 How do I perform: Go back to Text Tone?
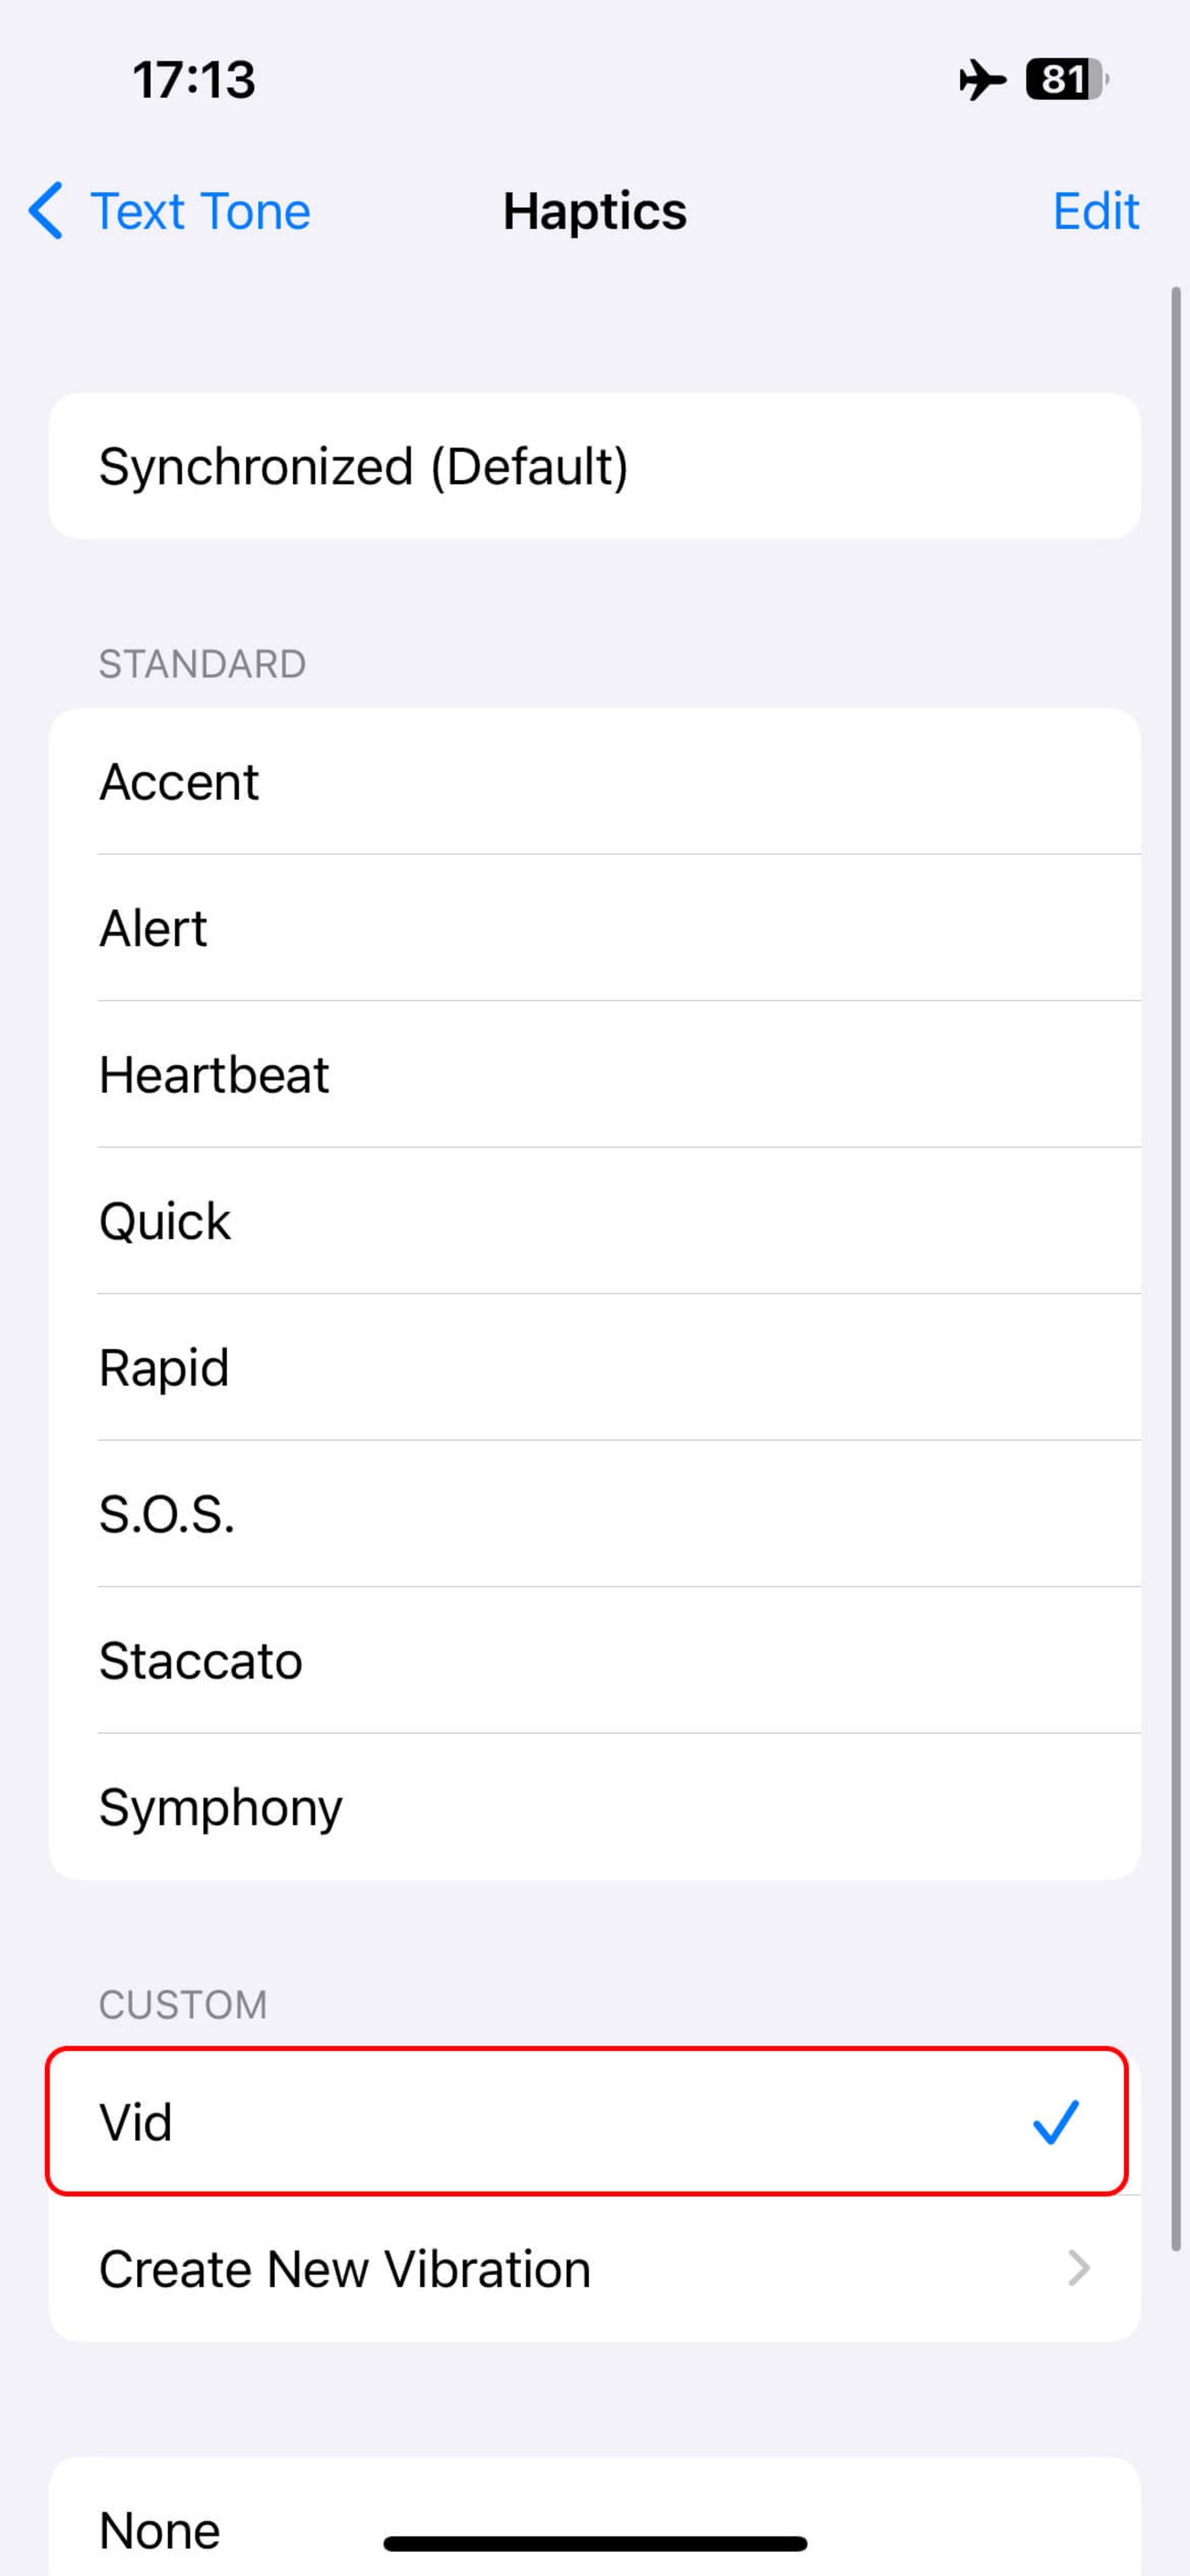coord(170,211)
